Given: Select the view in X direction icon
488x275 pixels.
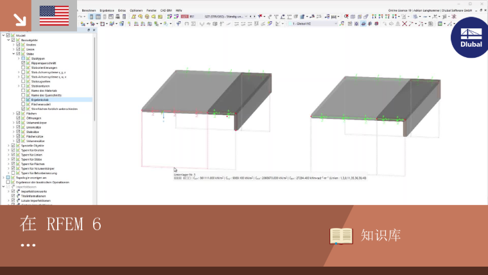Looking at the screenshot, I should [374, 16].
